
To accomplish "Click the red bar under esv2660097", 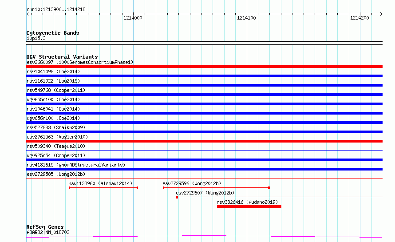I will (204, 67).
